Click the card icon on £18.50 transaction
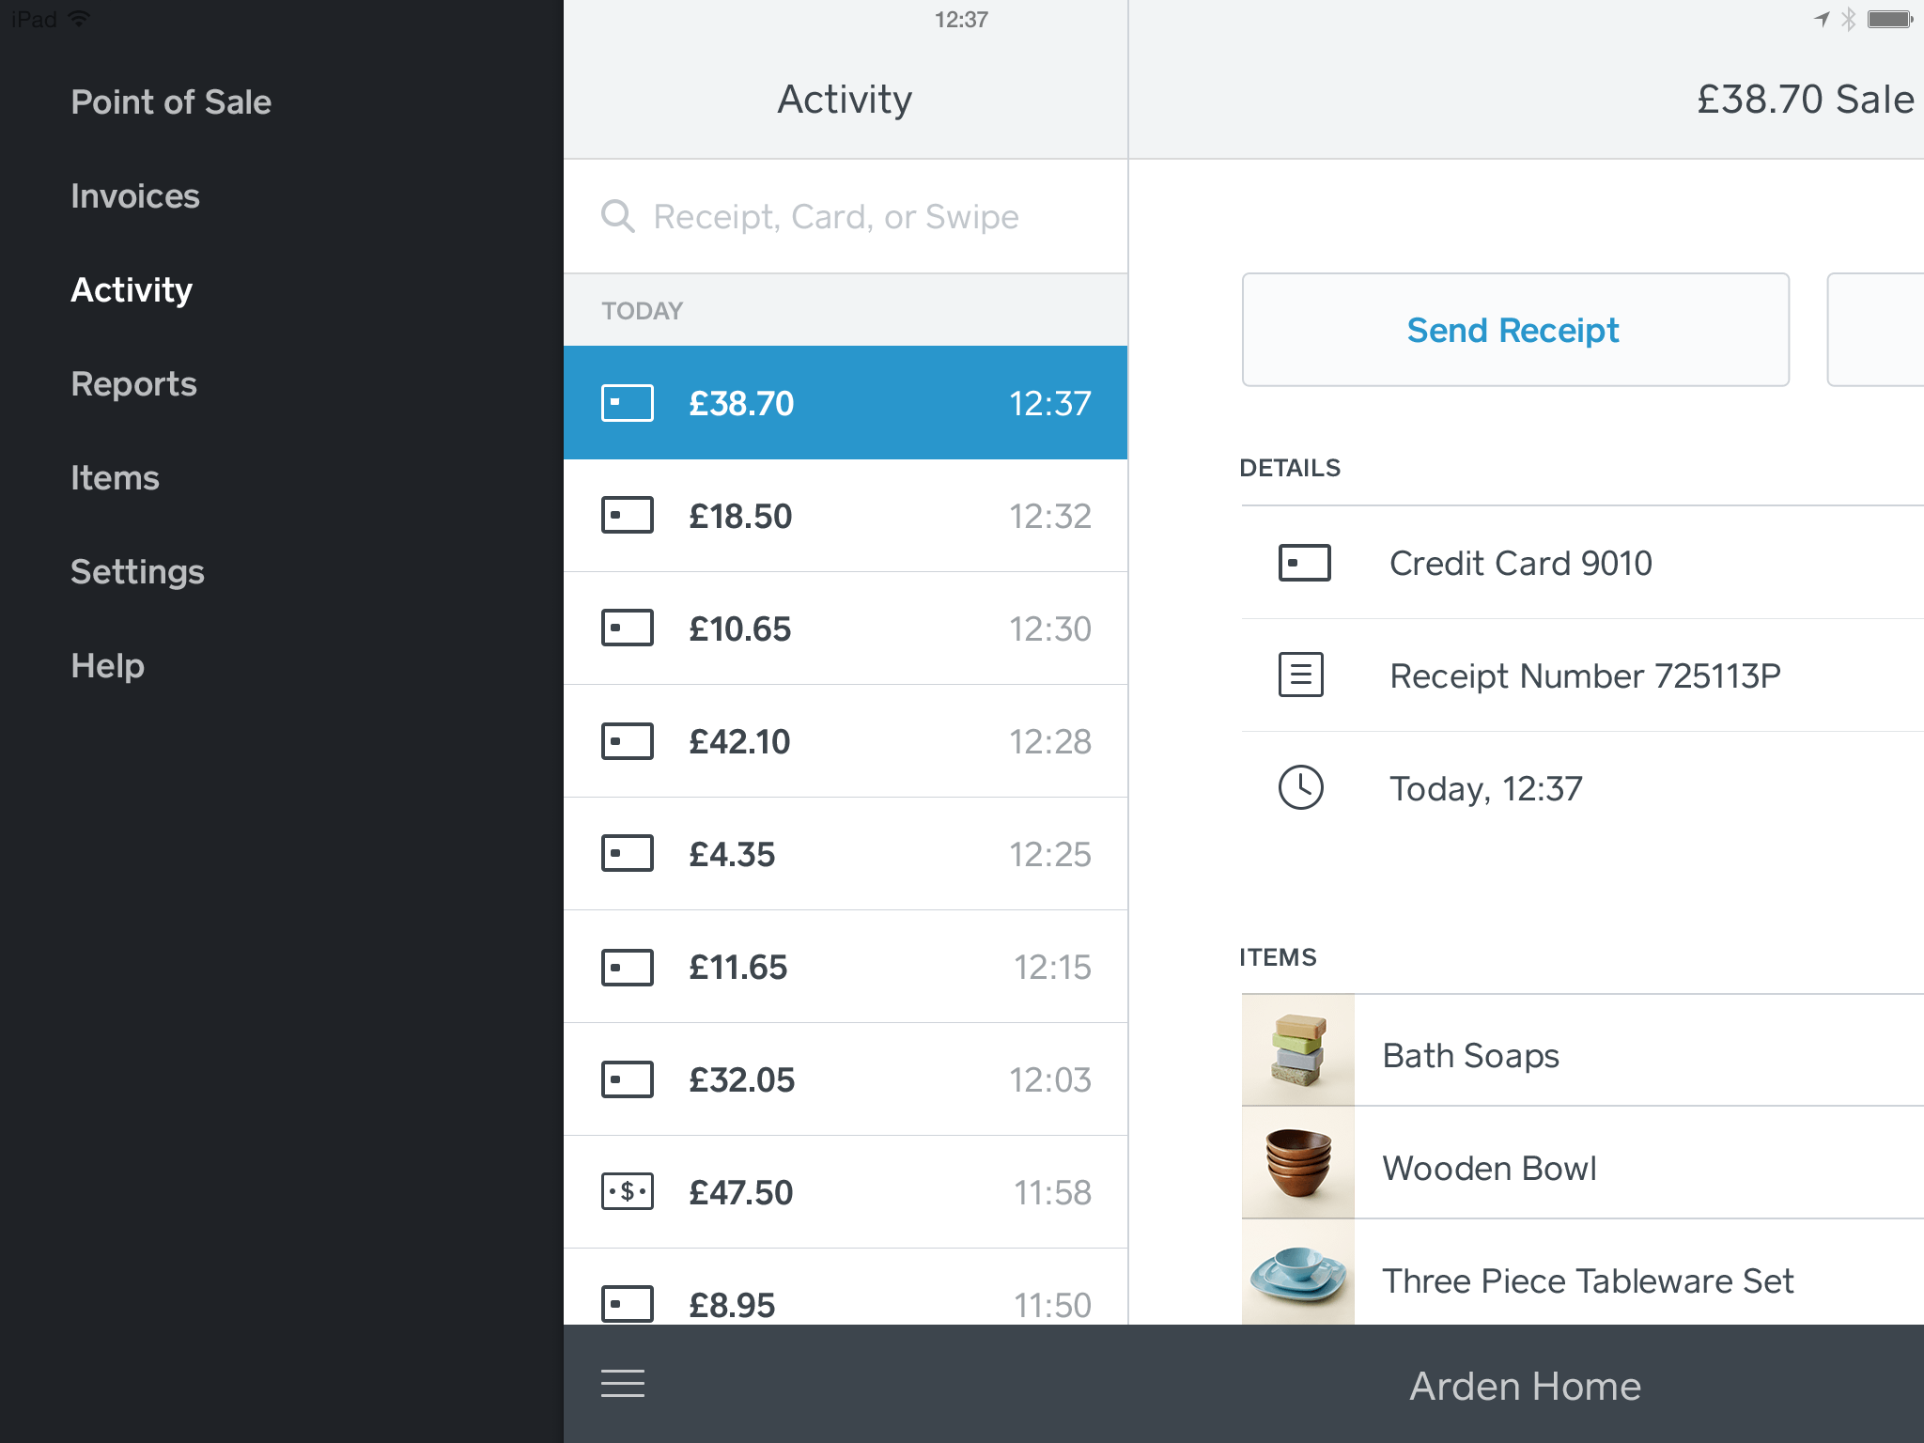The height and width of the screenshot is (1443, 1924). pos(628,516)
